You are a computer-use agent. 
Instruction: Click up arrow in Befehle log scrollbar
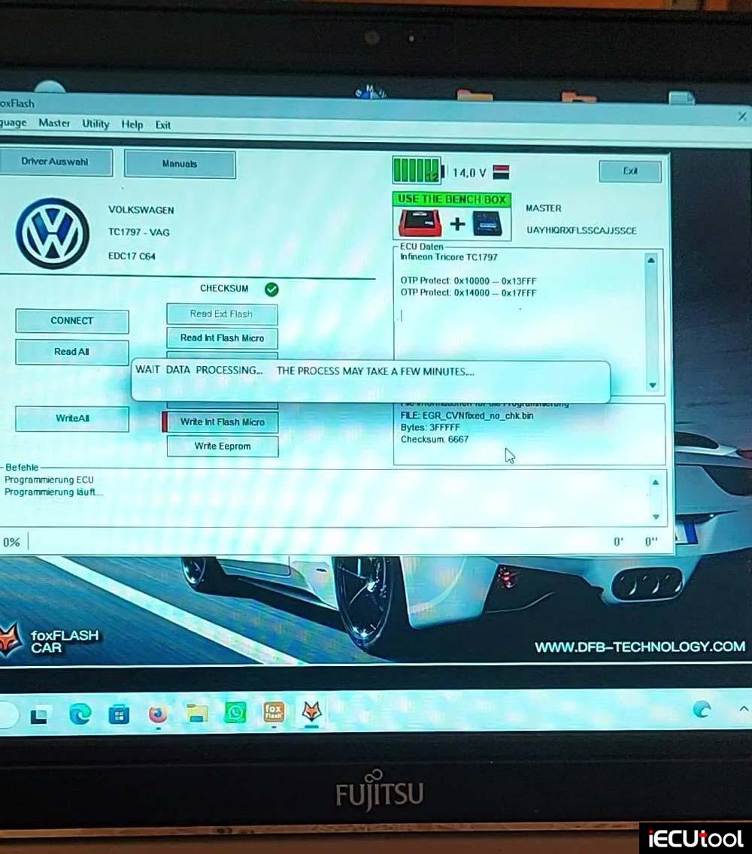tap(656, 483)
